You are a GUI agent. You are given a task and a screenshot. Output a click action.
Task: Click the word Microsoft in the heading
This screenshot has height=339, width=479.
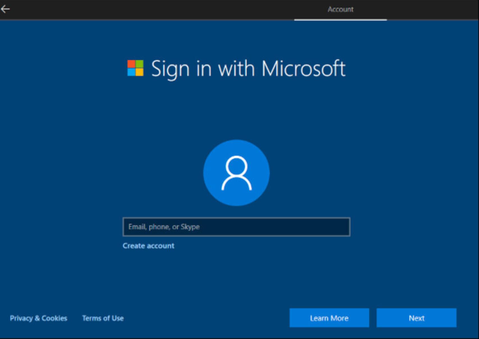303,68
